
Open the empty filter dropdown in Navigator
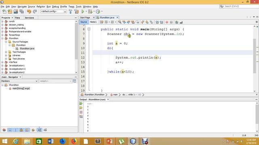point(55,81)
